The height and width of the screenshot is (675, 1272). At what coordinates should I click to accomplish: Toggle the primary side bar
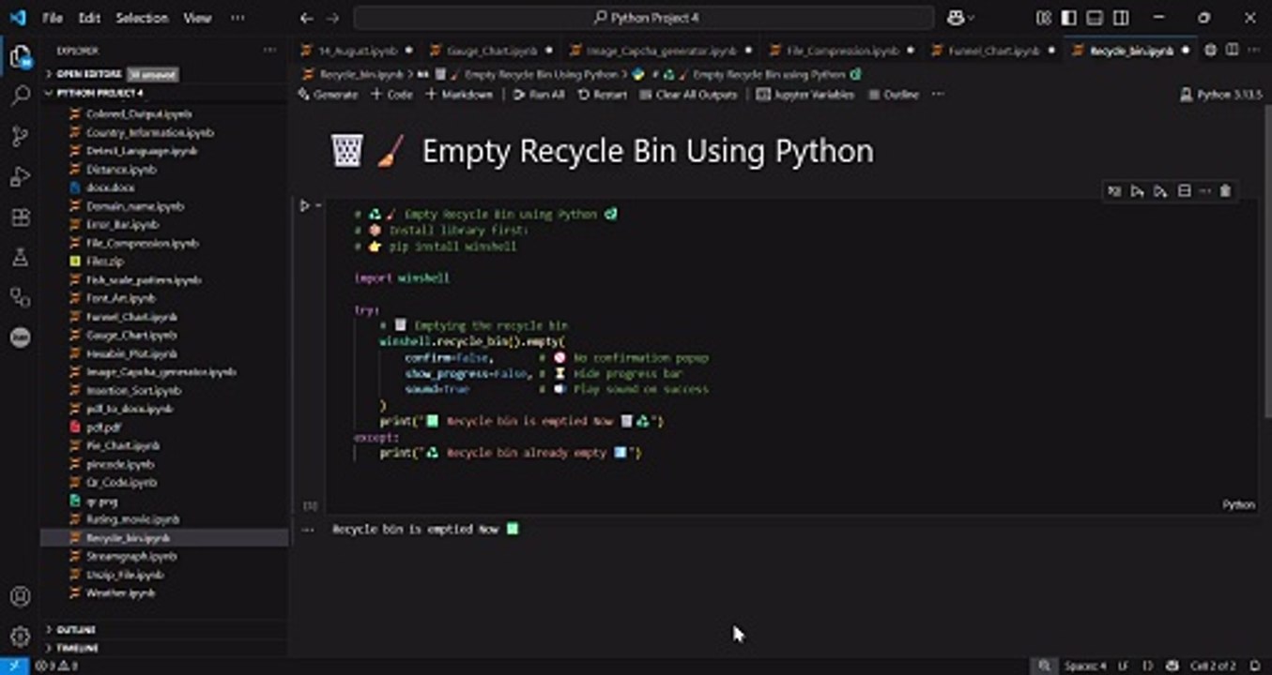click(1069, 18)
